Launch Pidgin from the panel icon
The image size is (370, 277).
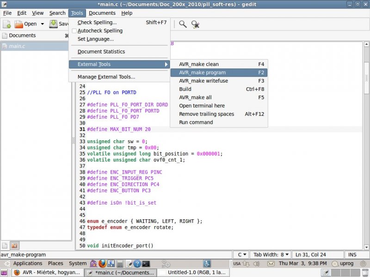coord(93,264)
